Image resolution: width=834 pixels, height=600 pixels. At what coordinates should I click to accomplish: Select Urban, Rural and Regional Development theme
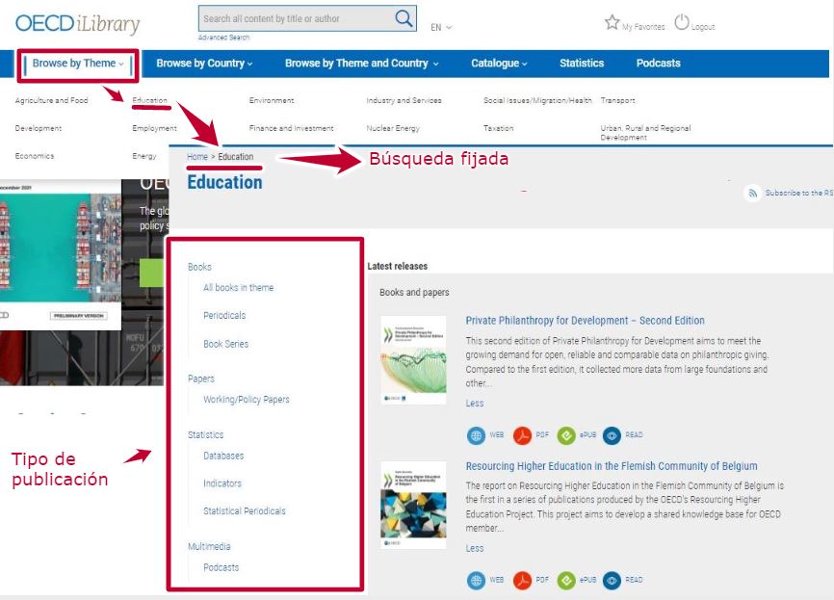[645, 133]
